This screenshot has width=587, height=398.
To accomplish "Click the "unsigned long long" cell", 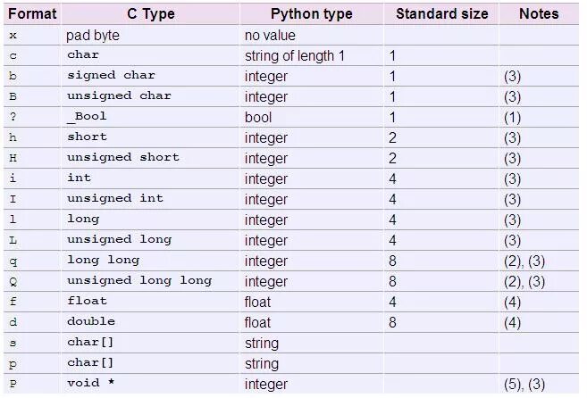I will click(x=139, y=281).
